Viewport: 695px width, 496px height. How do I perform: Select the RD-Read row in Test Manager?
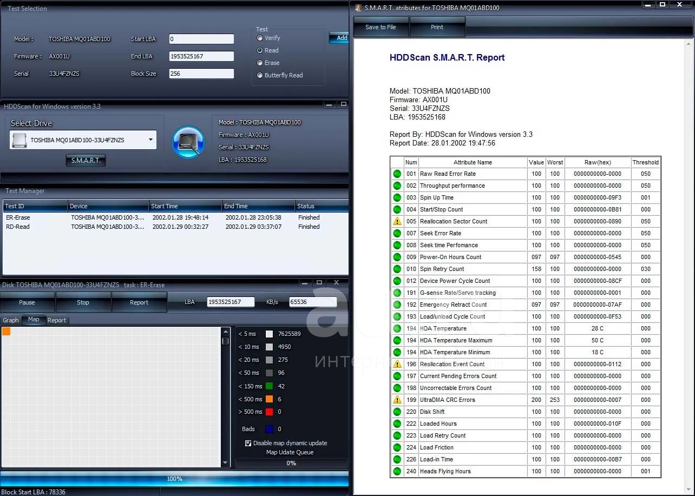[175, 227]
